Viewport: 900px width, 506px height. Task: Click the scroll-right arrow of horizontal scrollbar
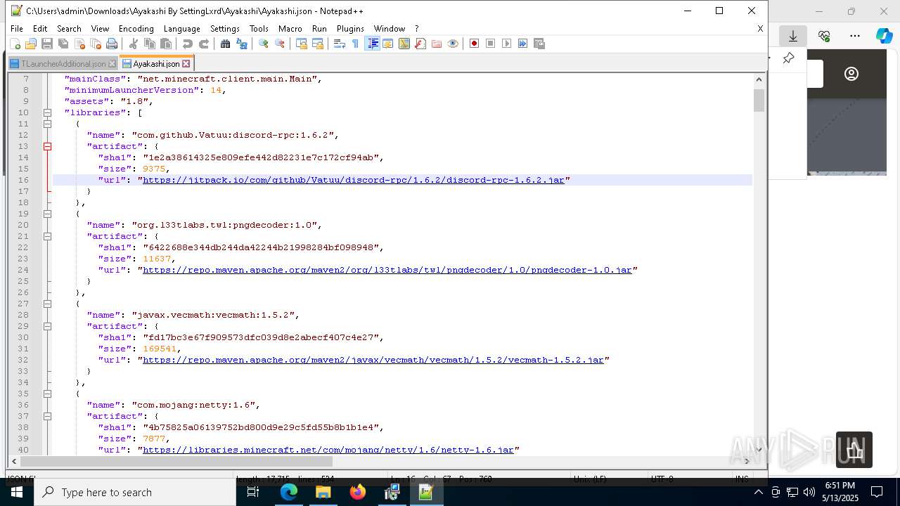pyautogui.click(x=747, y=462)
